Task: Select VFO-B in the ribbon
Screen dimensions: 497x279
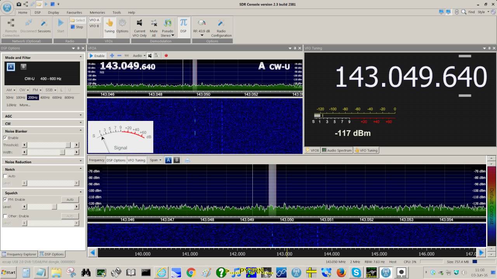Action: (94, 26)
